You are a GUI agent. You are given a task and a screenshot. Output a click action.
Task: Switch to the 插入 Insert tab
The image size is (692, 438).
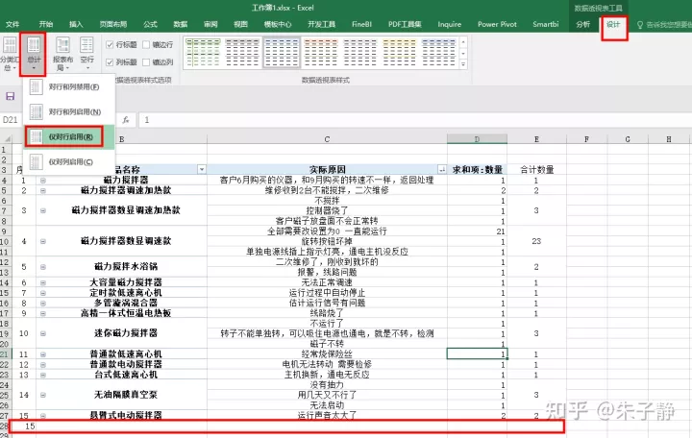[x=76, y=24]
